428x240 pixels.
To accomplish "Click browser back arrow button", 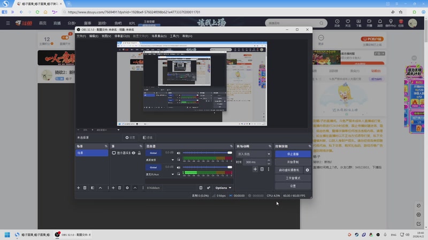I will tap(21, 12).
